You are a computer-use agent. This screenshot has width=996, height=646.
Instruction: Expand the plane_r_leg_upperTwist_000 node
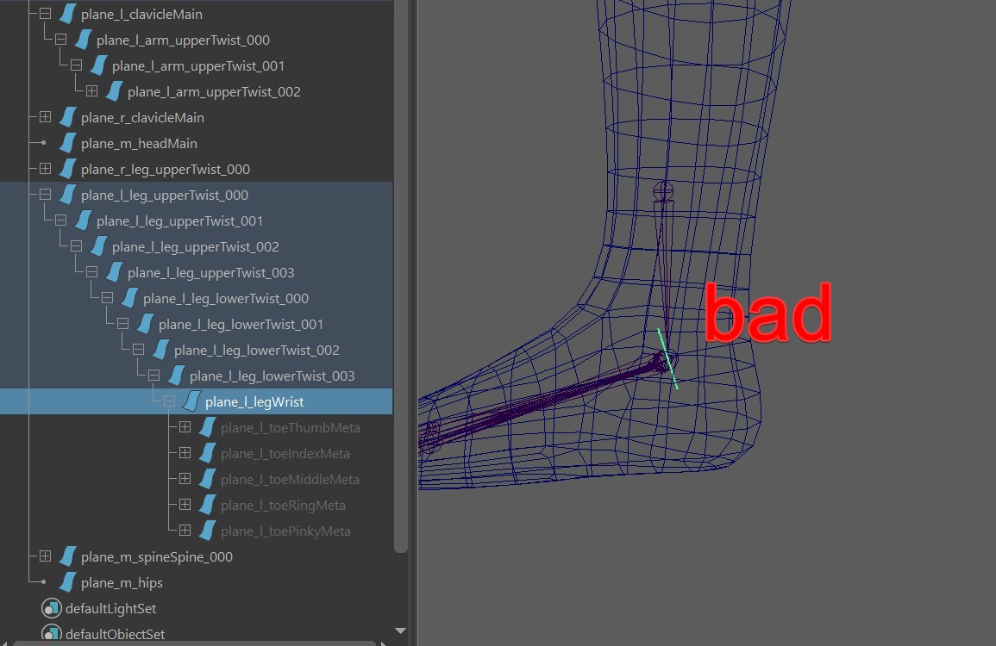coord(45,169)
